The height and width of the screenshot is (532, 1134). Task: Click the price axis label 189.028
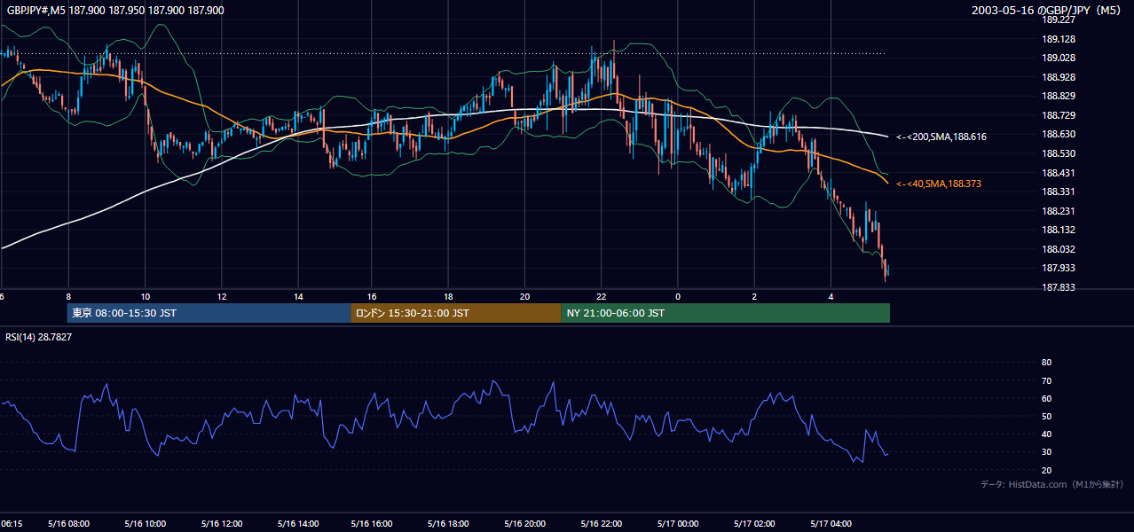pos(1059,59)
